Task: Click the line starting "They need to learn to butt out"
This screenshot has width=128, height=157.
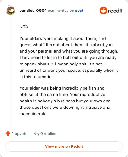Action: [x=68, y=58]
